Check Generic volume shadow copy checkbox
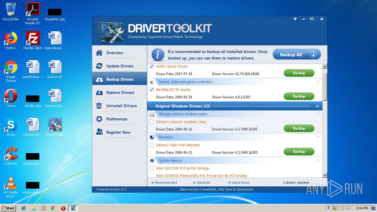The height and width of the screenshot is (212, 377). (152, 122)
